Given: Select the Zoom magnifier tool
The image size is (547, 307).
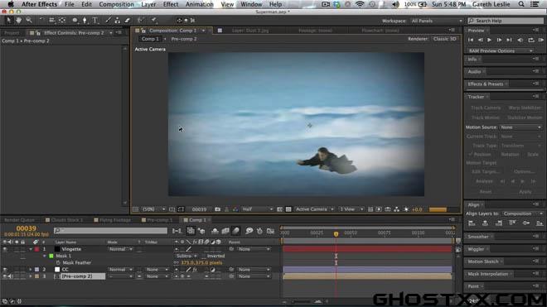Looking at the screenshot, I should pos(29,20).
